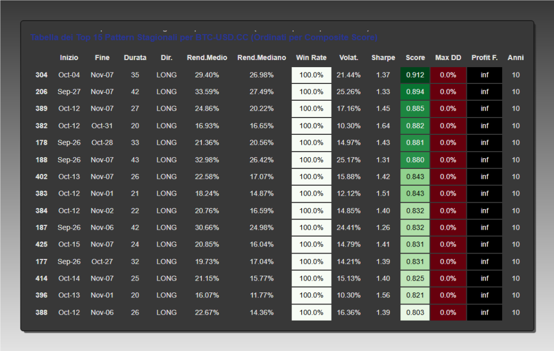554x351 pixels.
Task: Click the 1.64 Sharpe value
Action: point(384,126)
